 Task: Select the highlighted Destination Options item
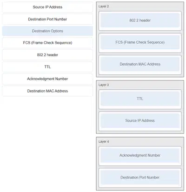47,31
